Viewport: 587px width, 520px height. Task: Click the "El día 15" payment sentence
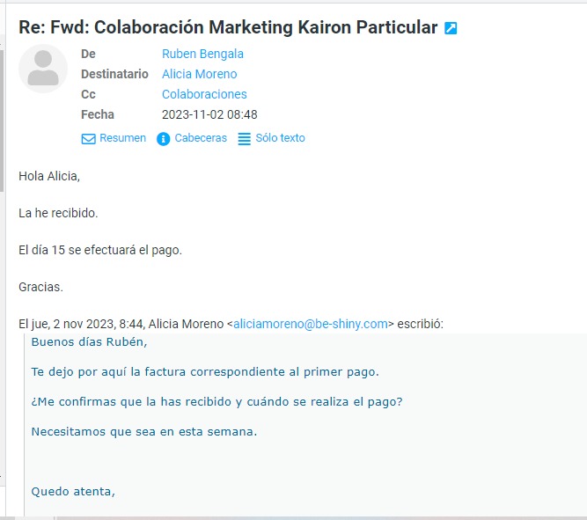(100, 250)
